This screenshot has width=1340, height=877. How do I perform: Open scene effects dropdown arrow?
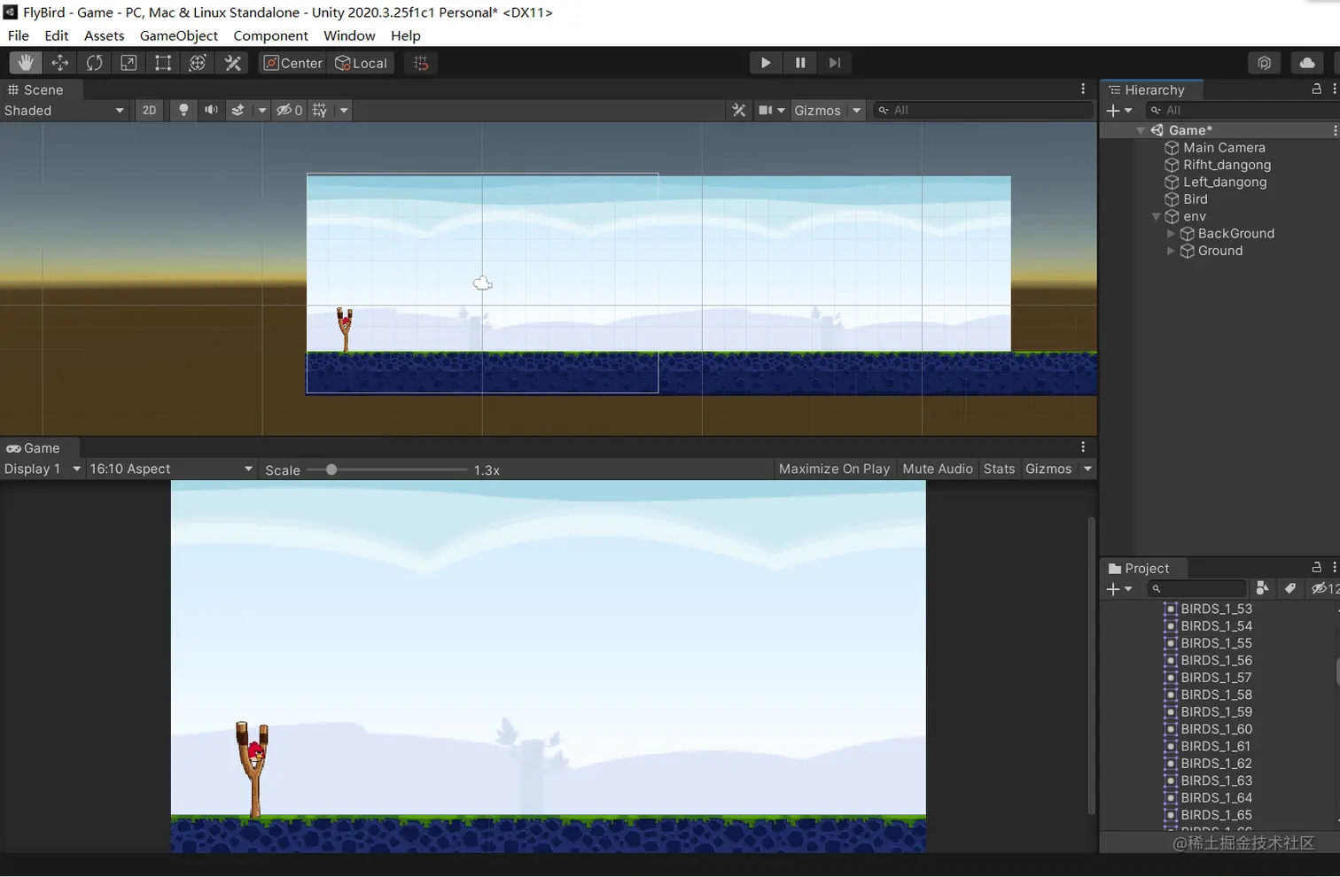[x=261, y=111]
